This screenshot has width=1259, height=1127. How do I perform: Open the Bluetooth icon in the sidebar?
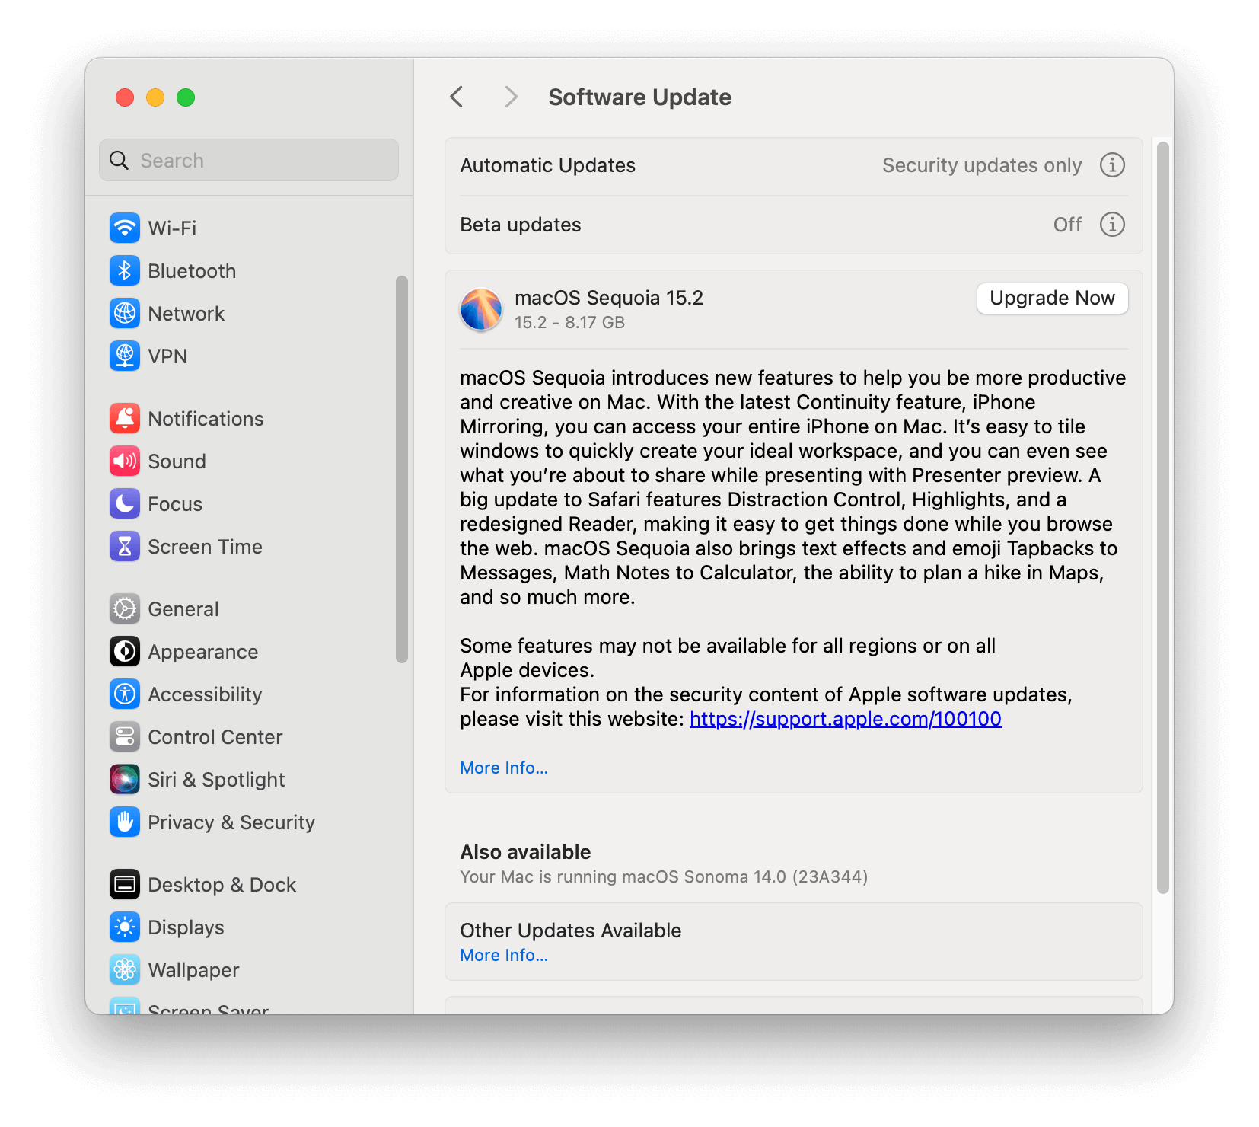(x=125, y=270)
